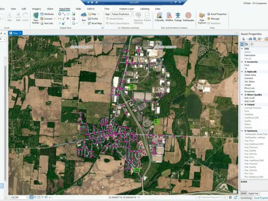Pause map drawing in status bar
The width and height of the screenshot is (268, 201).
[230, 197]
